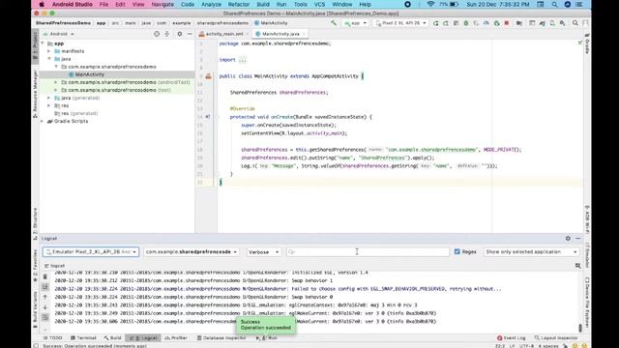Click the up arrow in logcat sidebar
Image resolution: width=619 pixels, height=348 pixels.
pyautogui.click(x=45, y=297)
